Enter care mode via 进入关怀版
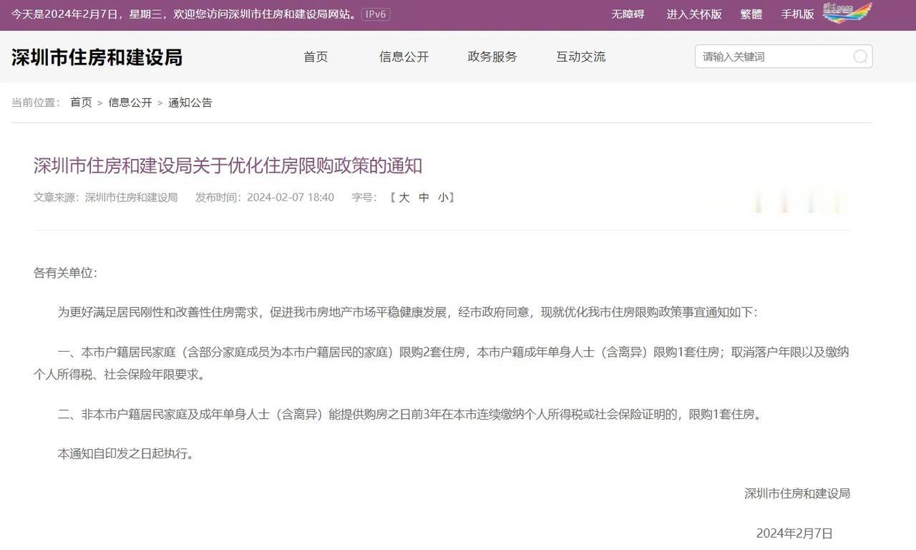 click(x=693, y=14)
